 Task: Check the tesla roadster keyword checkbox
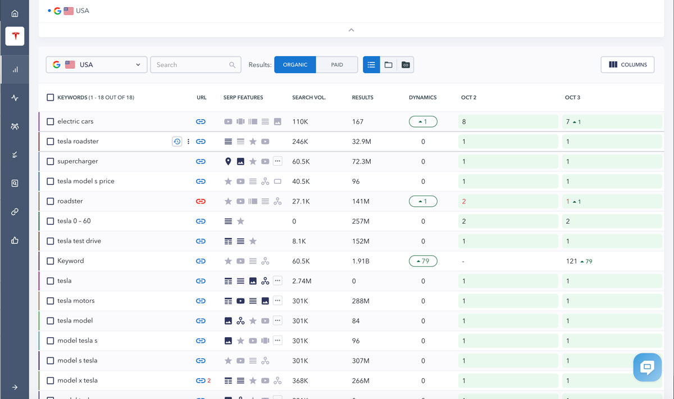[51, 142]
